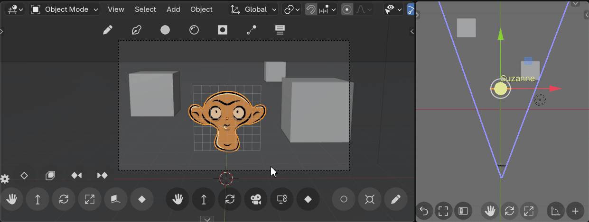Jump to previous keyframe icon
This screenshot has height=222, width=589.
click(x=76, y=176)
